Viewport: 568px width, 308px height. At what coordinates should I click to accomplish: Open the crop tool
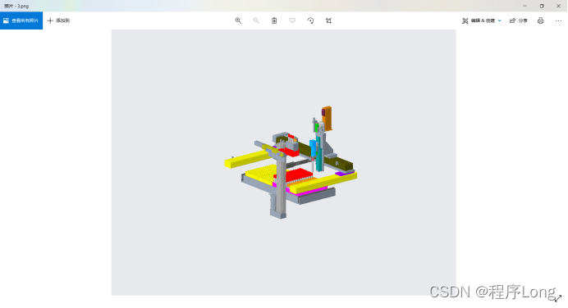tap(328, 20)
